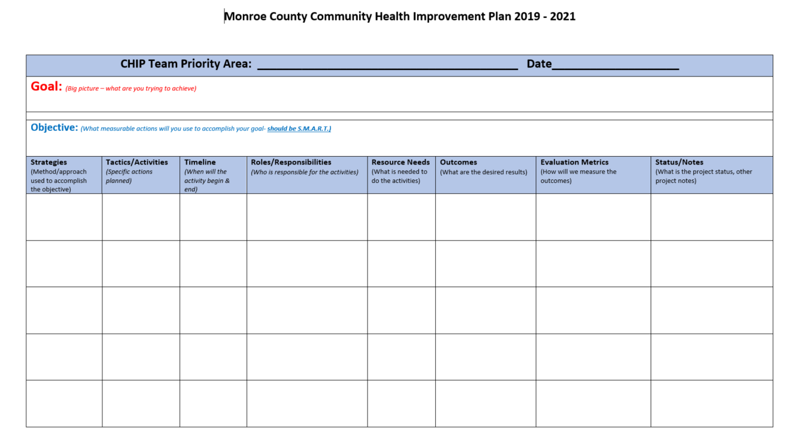Click the first empty cell under Timeline
This screenshot has width=799, height=436.
point(213,217)
